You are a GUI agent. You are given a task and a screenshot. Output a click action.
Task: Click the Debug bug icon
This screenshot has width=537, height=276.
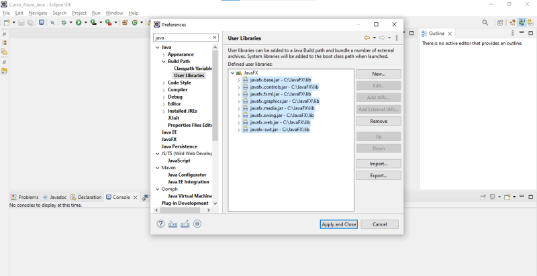pos(64,23)
